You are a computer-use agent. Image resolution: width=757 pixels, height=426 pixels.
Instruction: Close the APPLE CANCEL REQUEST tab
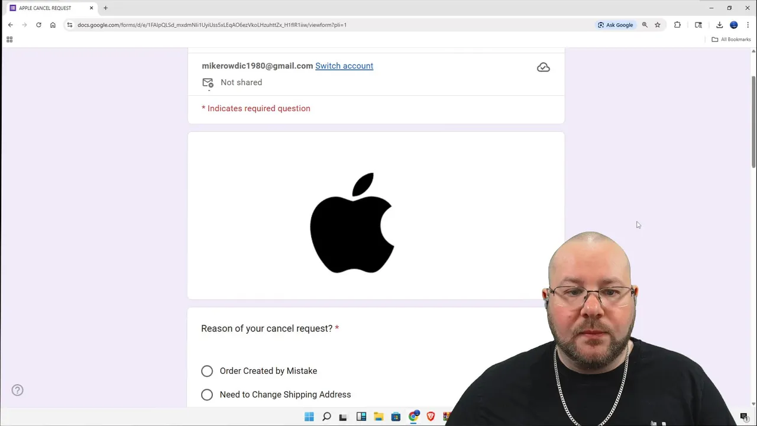coord(92,8)
